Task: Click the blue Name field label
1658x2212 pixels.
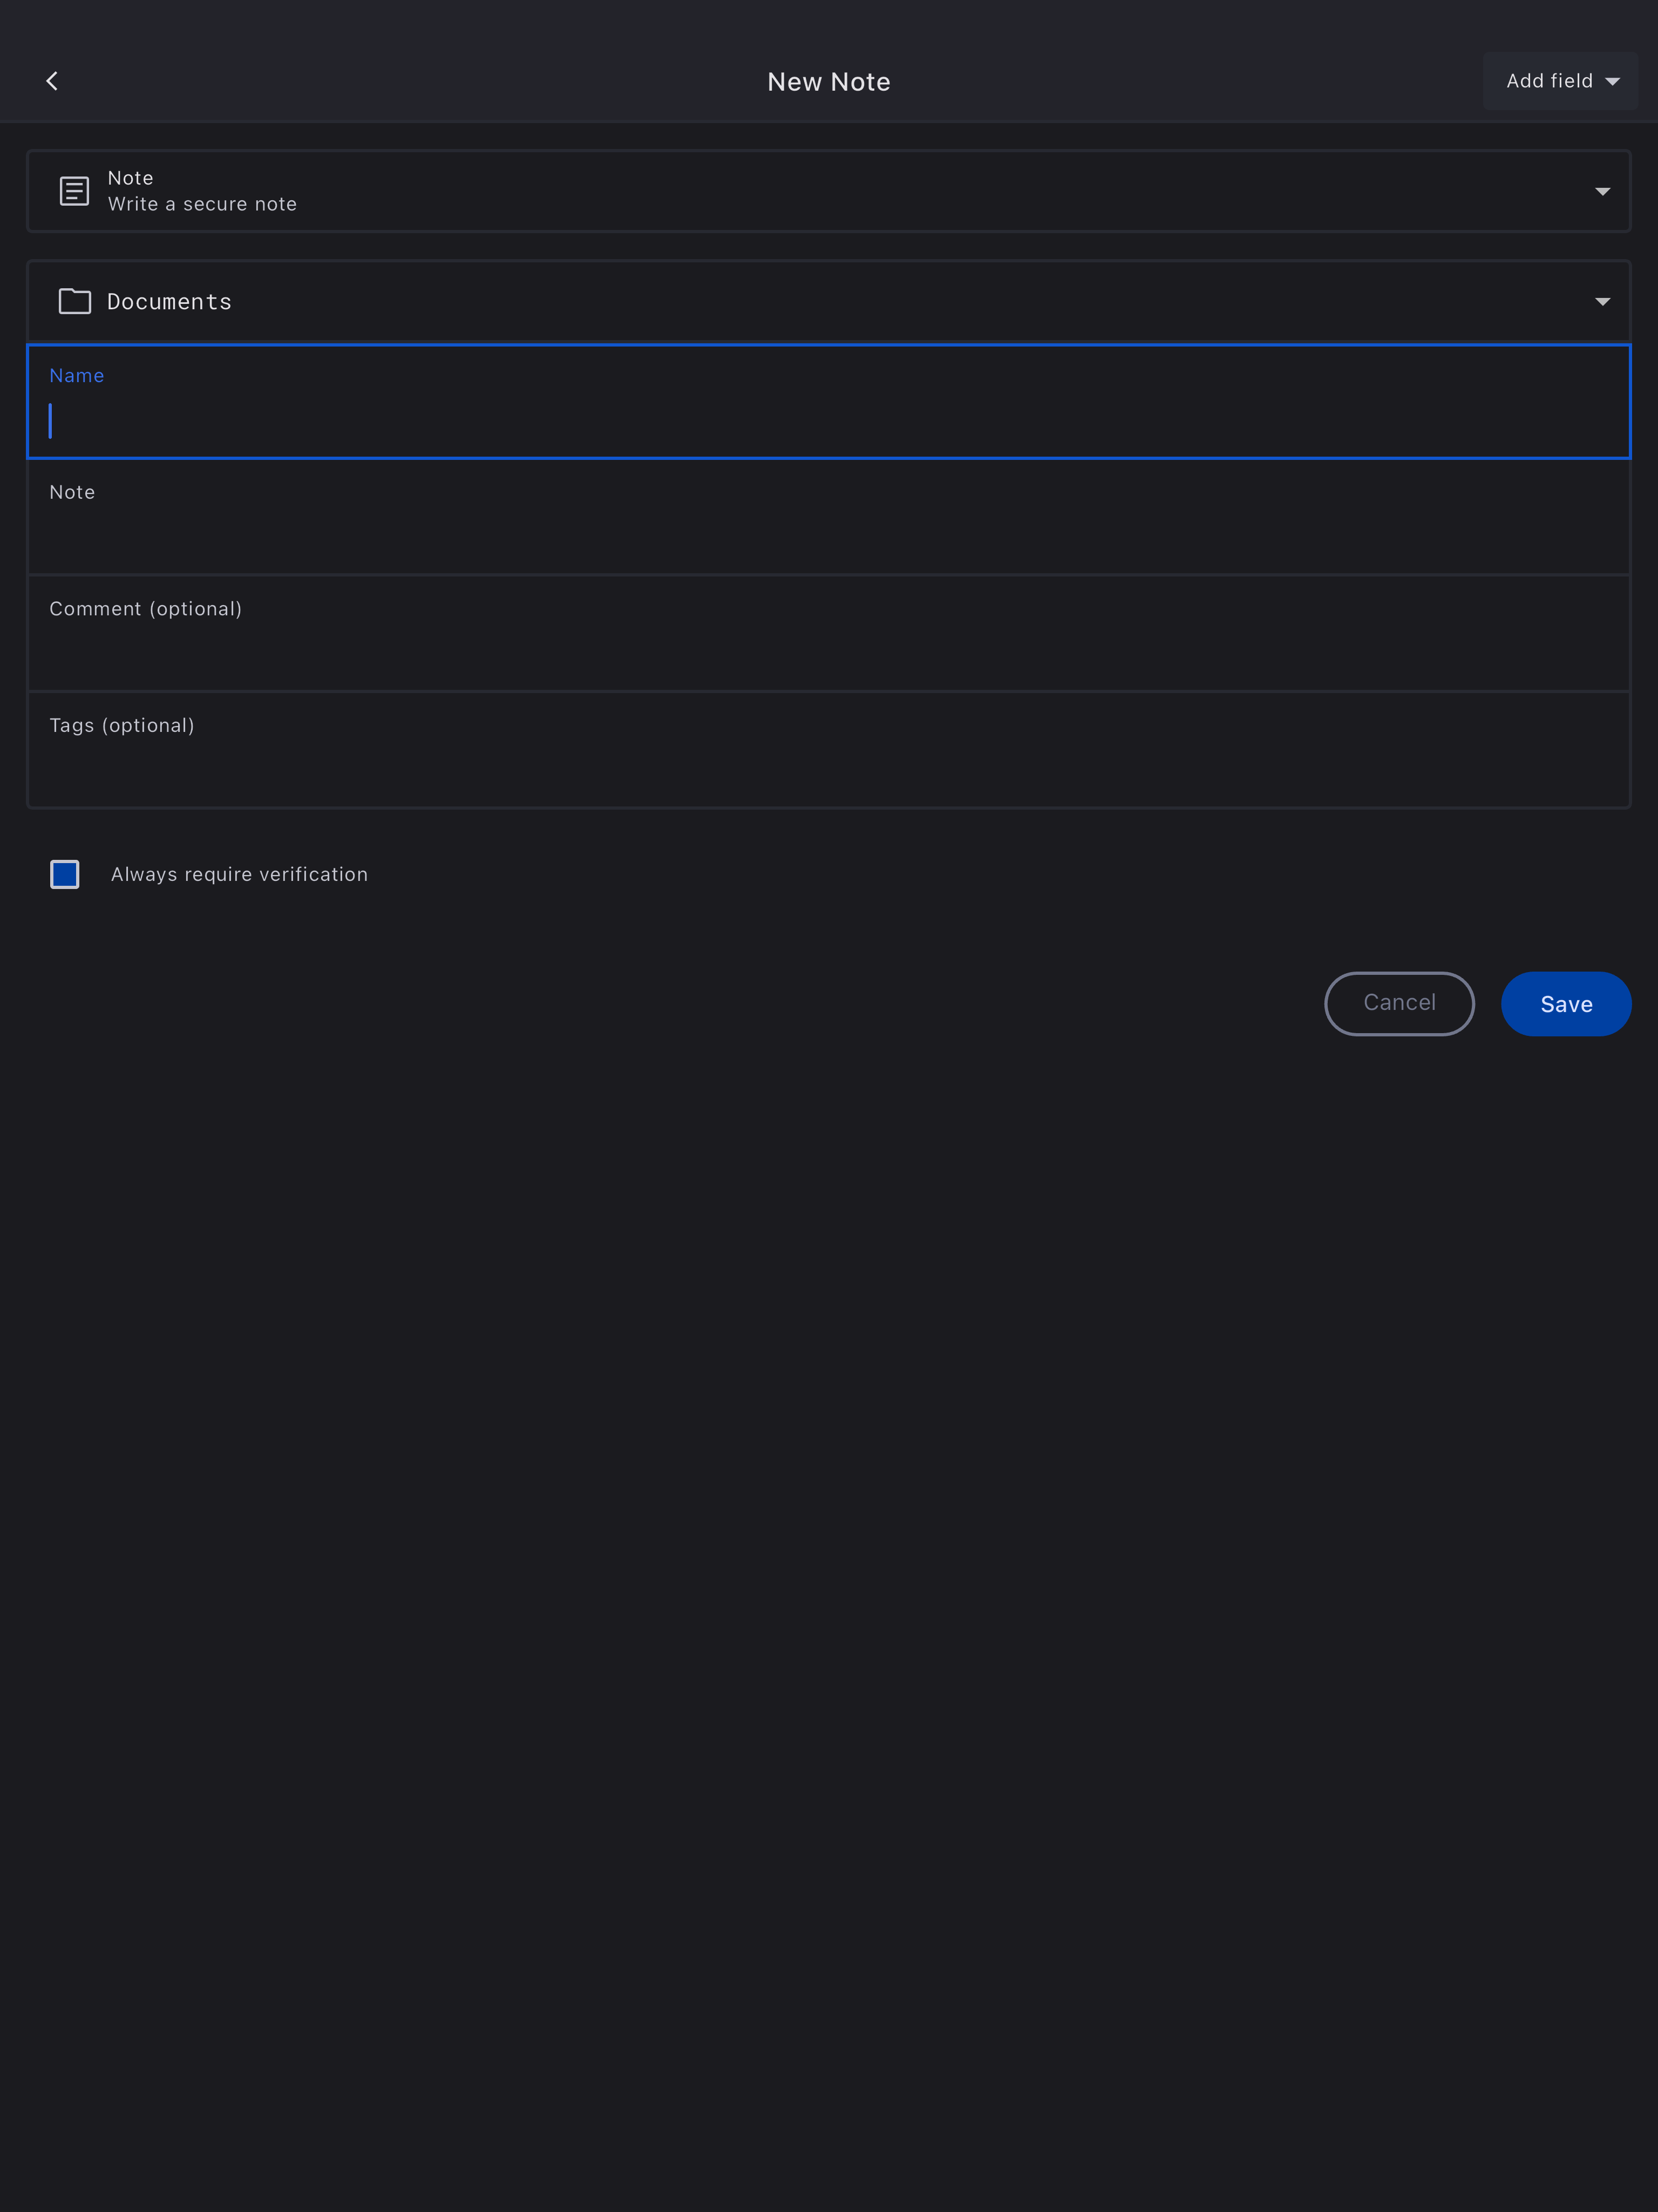Action: 77,376
